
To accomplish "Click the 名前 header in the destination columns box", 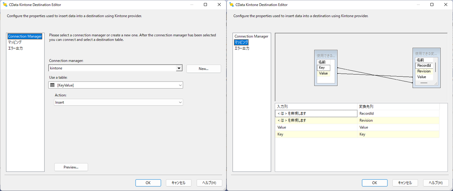I will click(425, 60).
